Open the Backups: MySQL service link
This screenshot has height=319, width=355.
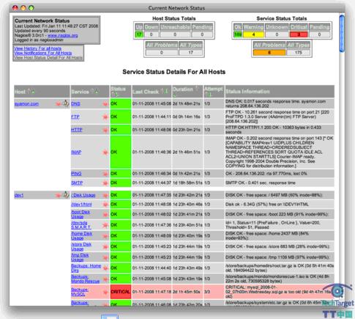80,292
